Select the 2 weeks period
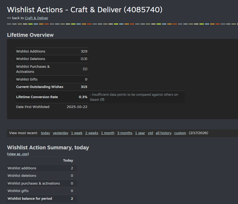 92,133
